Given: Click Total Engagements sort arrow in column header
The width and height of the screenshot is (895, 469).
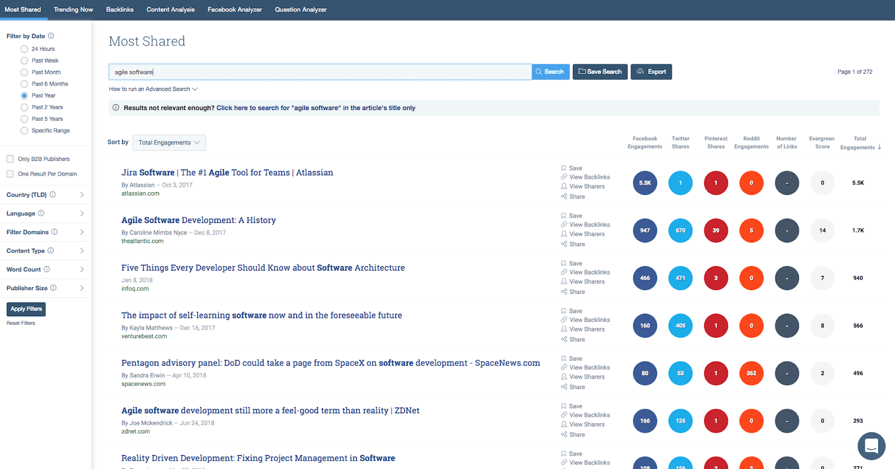Looking at the screenshot, I should 879,147.
